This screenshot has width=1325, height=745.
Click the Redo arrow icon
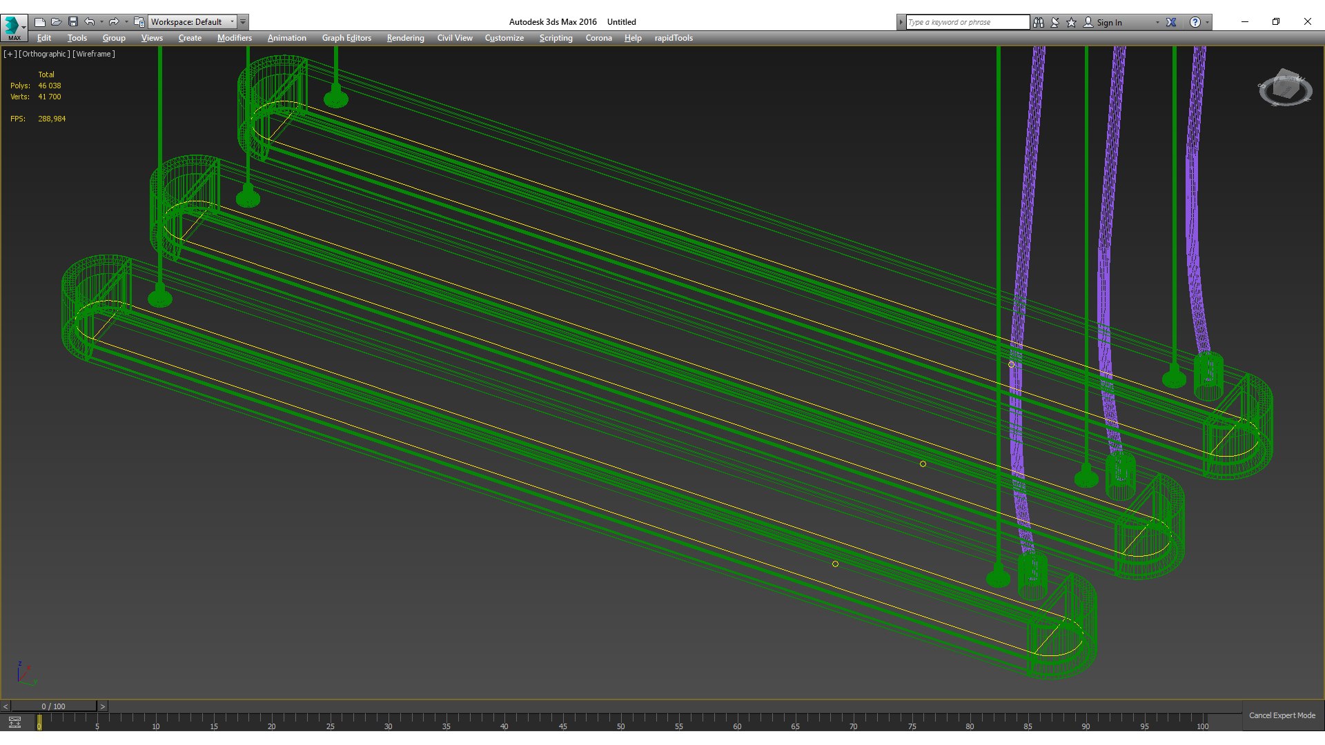point(114,22)
